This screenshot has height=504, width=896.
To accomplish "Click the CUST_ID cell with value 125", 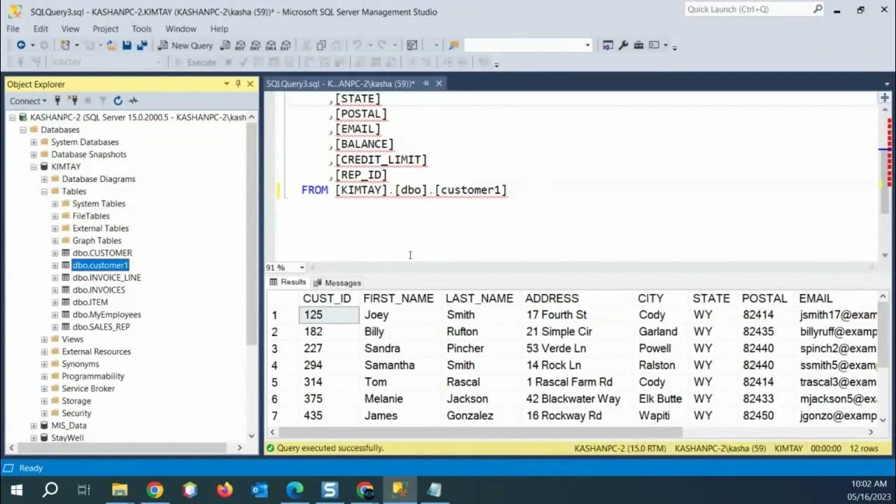I will point(329,315).
